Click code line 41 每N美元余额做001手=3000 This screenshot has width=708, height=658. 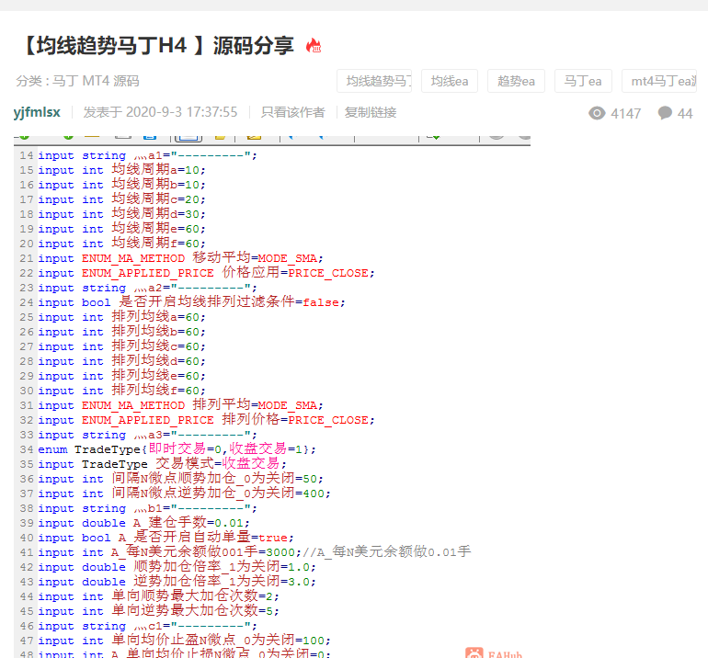pyautogui.click(x=254, y=552)
